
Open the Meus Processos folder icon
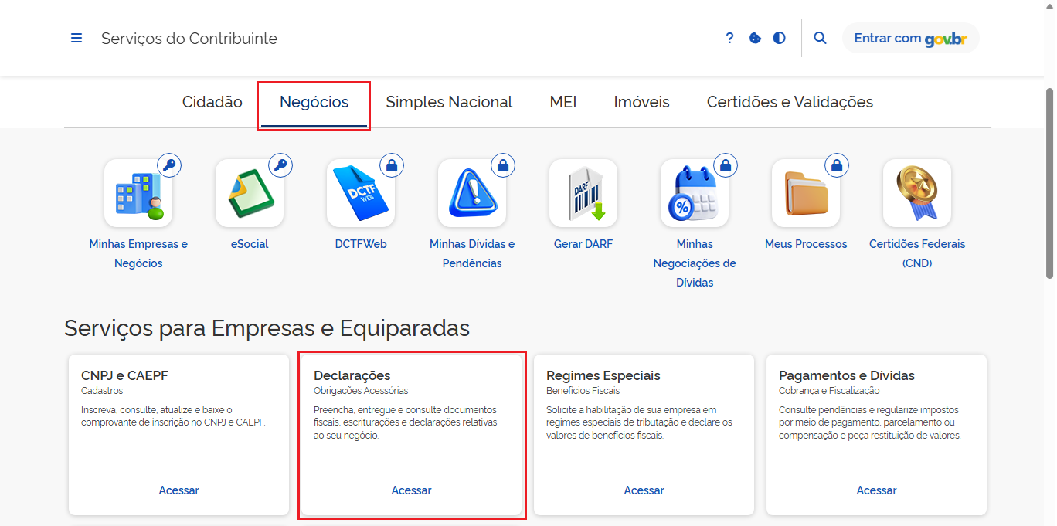pyautogui.click(x=806, y=193)
